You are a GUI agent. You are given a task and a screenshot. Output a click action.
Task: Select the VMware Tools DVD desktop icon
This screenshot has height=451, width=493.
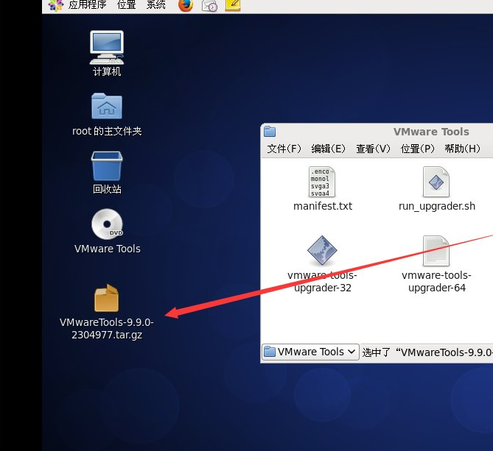(107, 224)
